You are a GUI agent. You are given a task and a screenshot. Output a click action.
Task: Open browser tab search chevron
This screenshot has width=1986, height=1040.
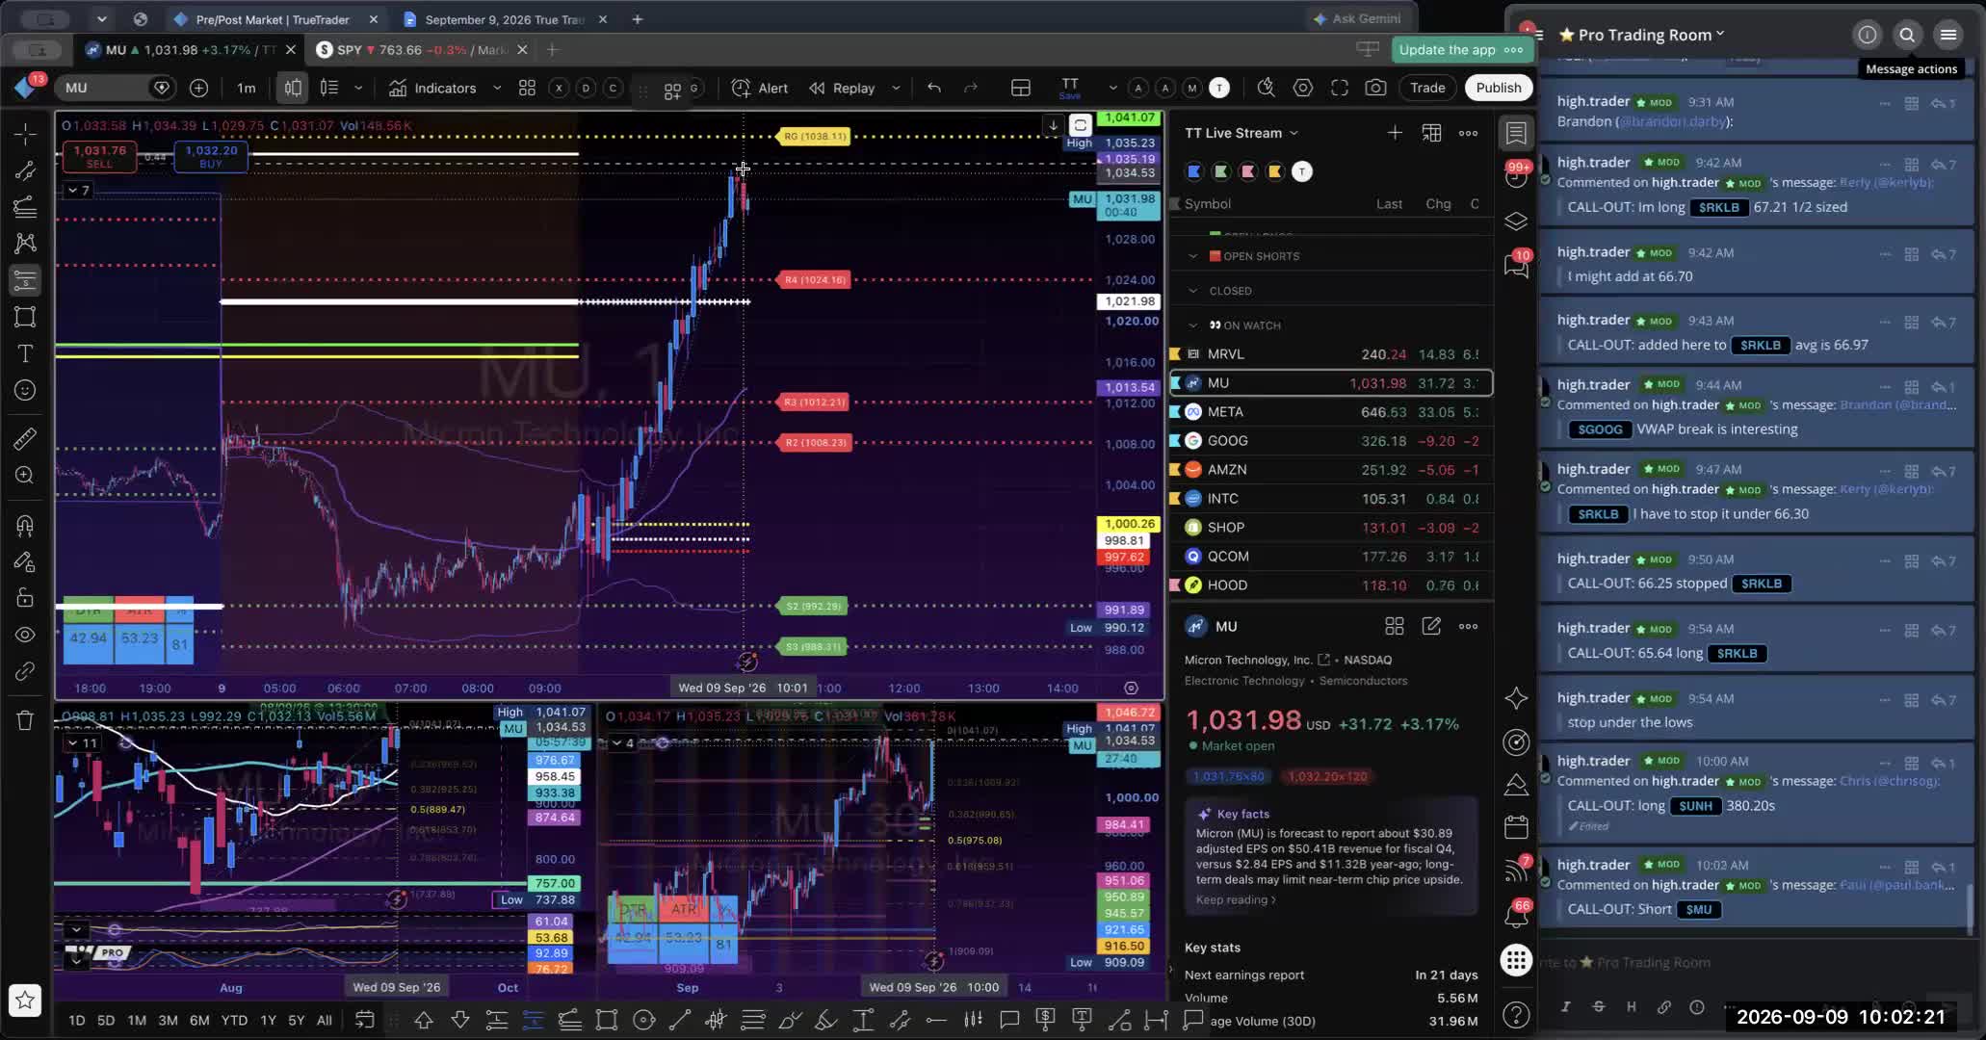pyautogui.click(x=101, y=18)
